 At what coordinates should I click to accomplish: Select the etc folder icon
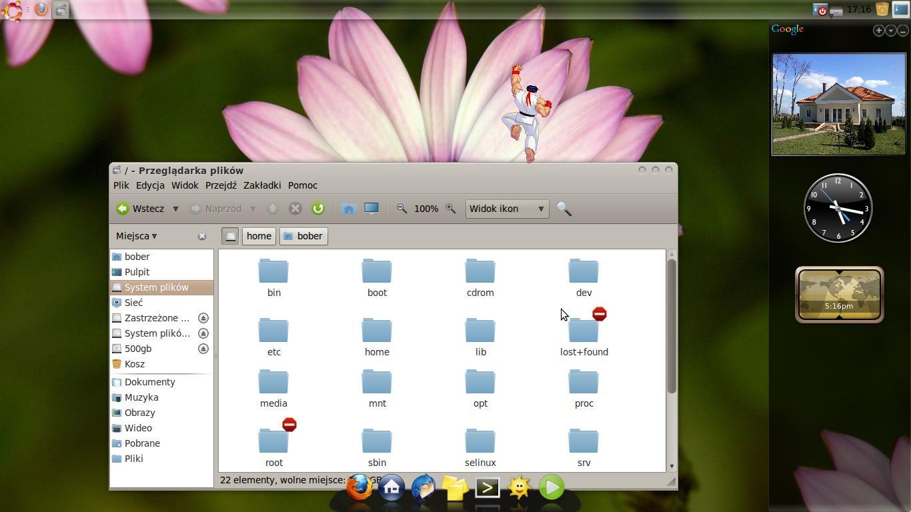273,330
